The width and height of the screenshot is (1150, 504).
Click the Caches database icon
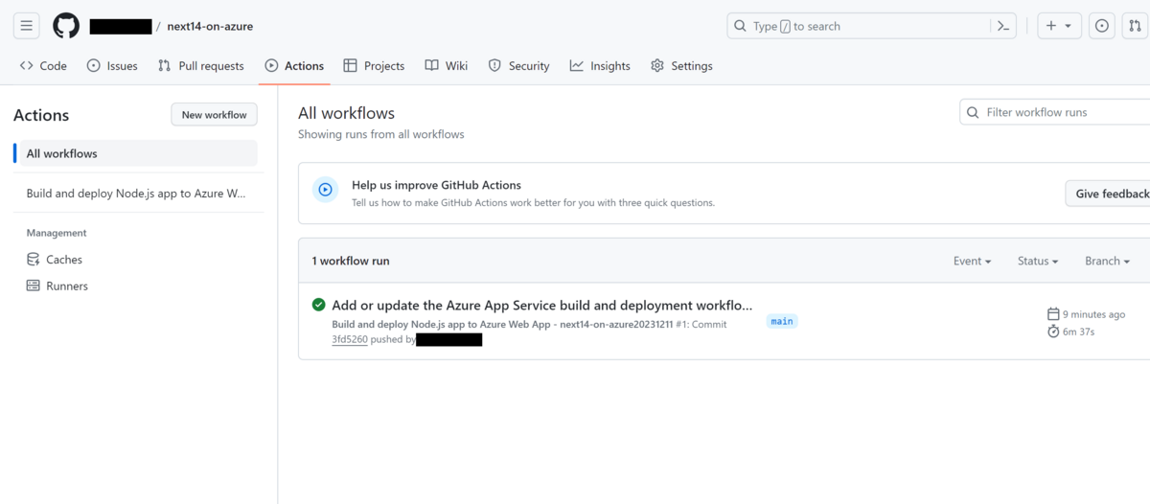[x=33, y=260]
